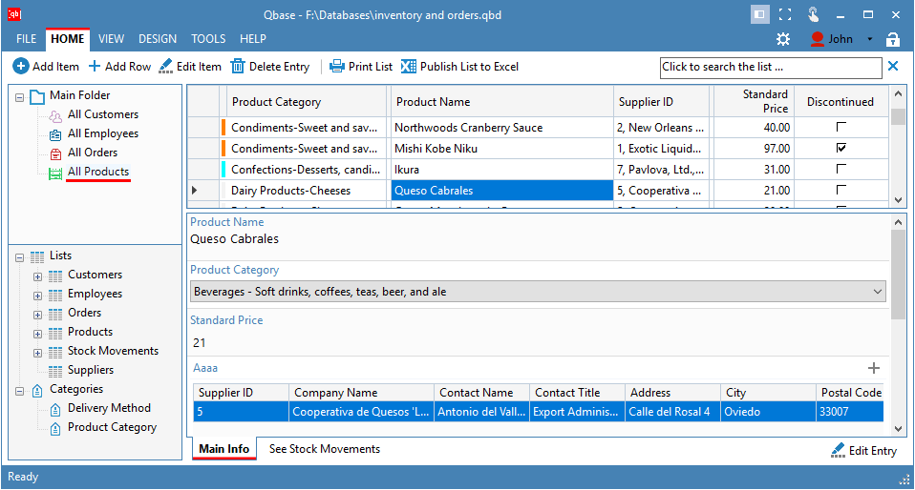Open the FILE menu
The image size is (915, 490).
26,39
